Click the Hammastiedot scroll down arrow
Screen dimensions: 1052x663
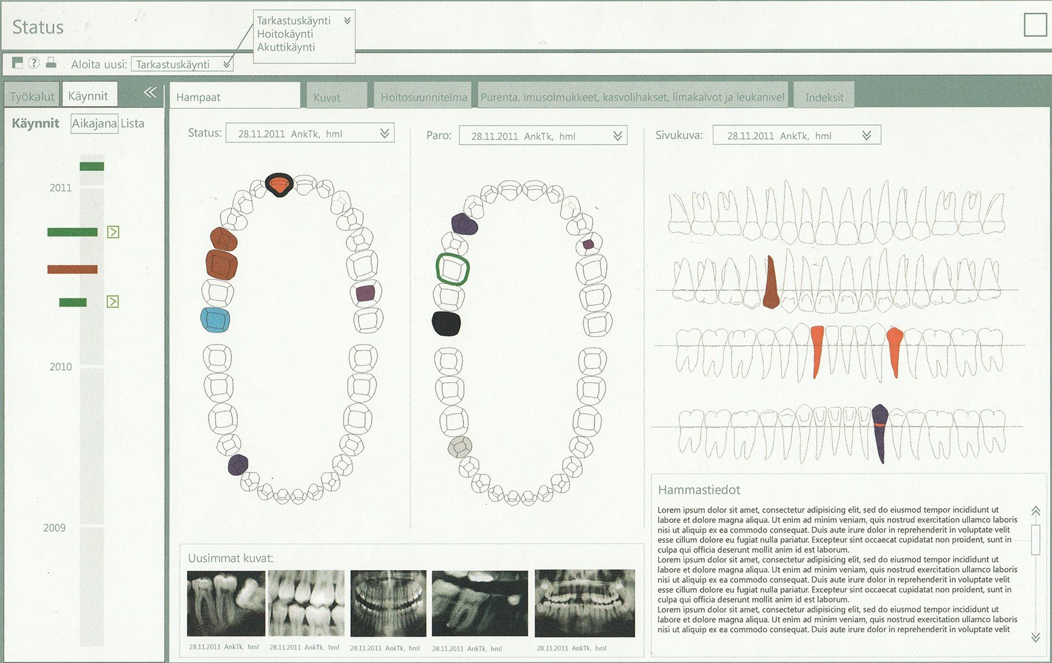pyautogui.click(x=1035, y=637)
